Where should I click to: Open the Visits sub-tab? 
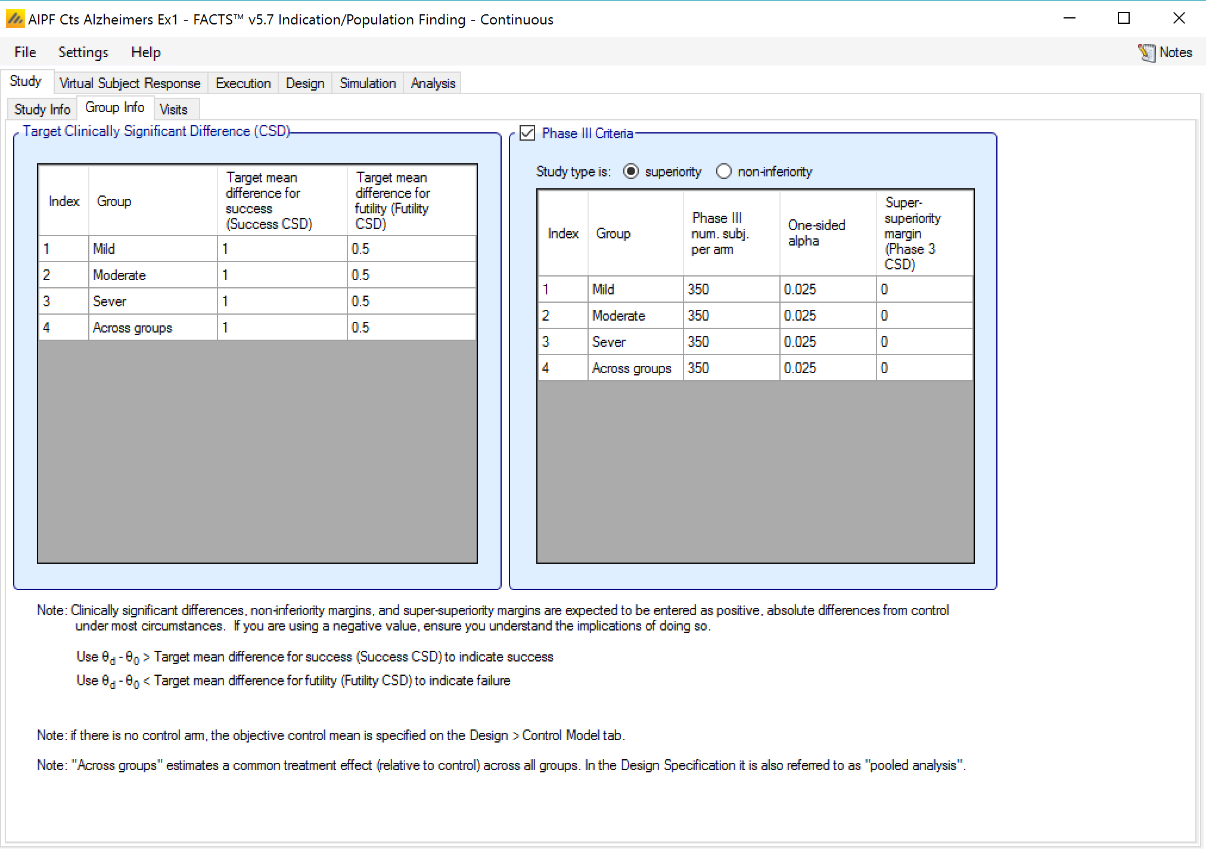coord(173,110)
